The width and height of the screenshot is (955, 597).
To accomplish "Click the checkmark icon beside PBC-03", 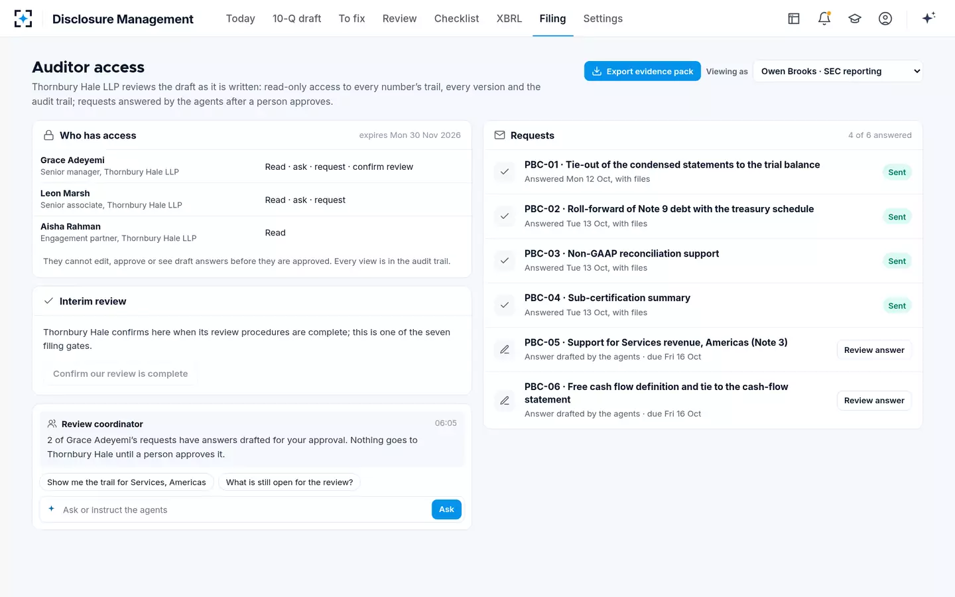I will pos(505,261).
